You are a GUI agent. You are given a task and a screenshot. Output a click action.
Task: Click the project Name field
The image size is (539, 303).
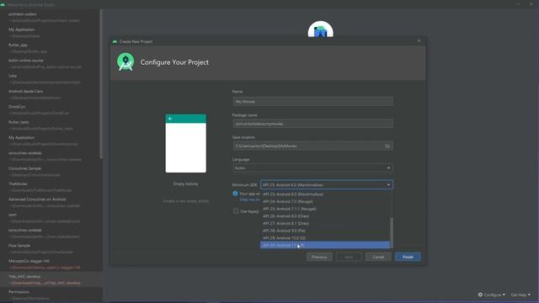point(312,101)
